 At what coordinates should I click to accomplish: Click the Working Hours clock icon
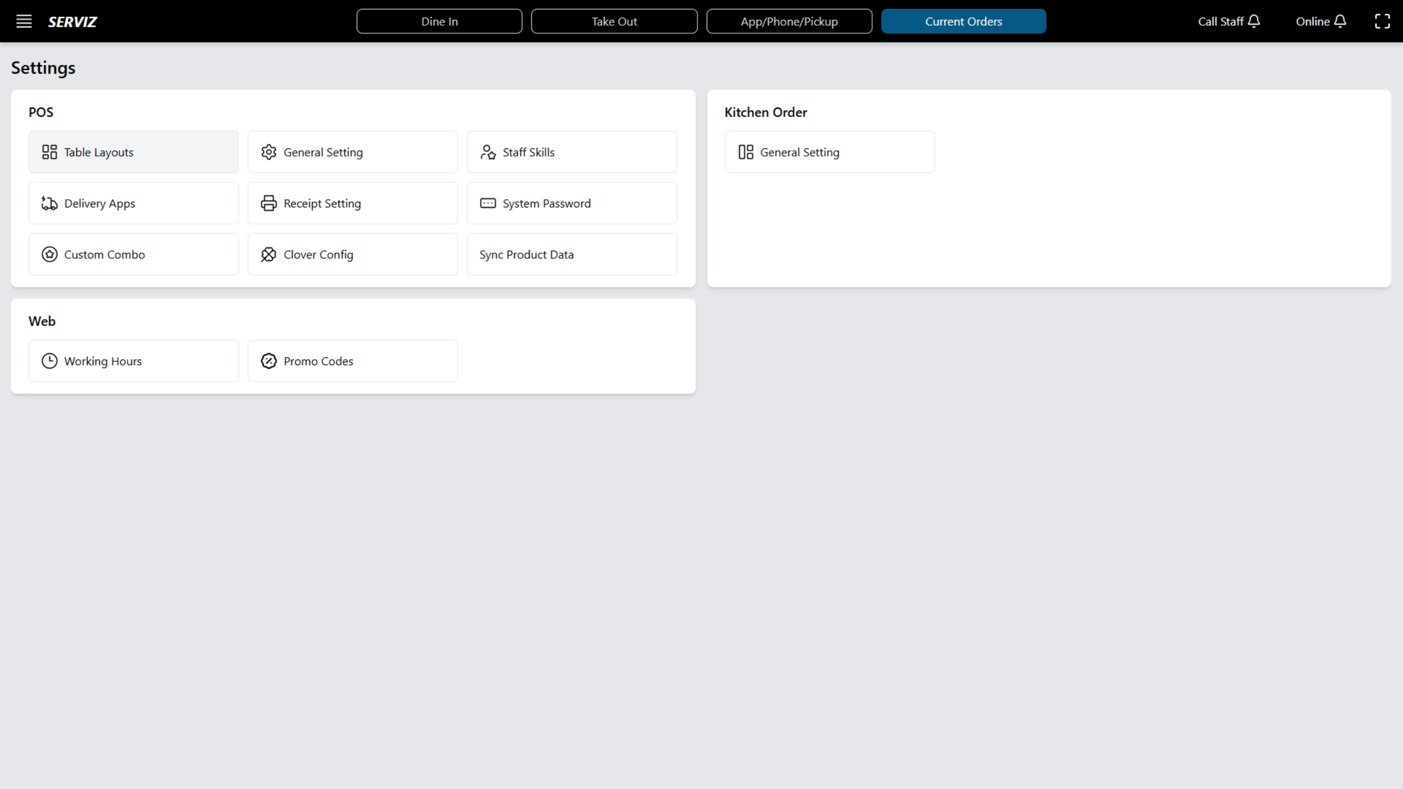pos(49,361)
